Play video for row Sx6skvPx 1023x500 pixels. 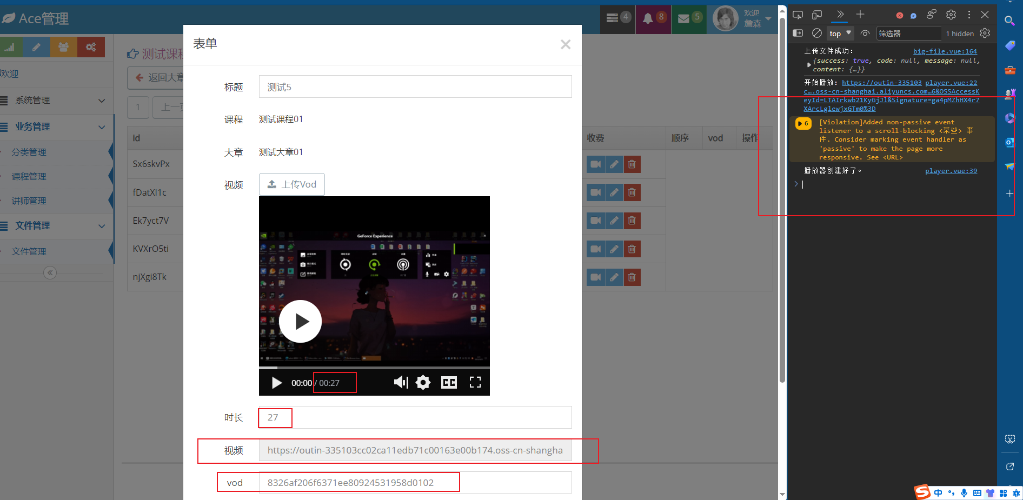(x=596, y=164)
